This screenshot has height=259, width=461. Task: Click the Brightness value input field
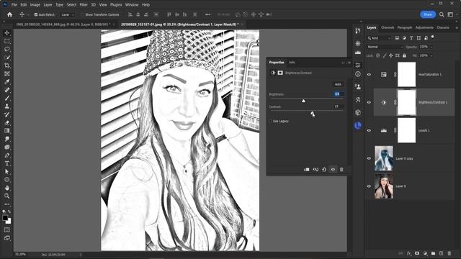click(339, 94)
